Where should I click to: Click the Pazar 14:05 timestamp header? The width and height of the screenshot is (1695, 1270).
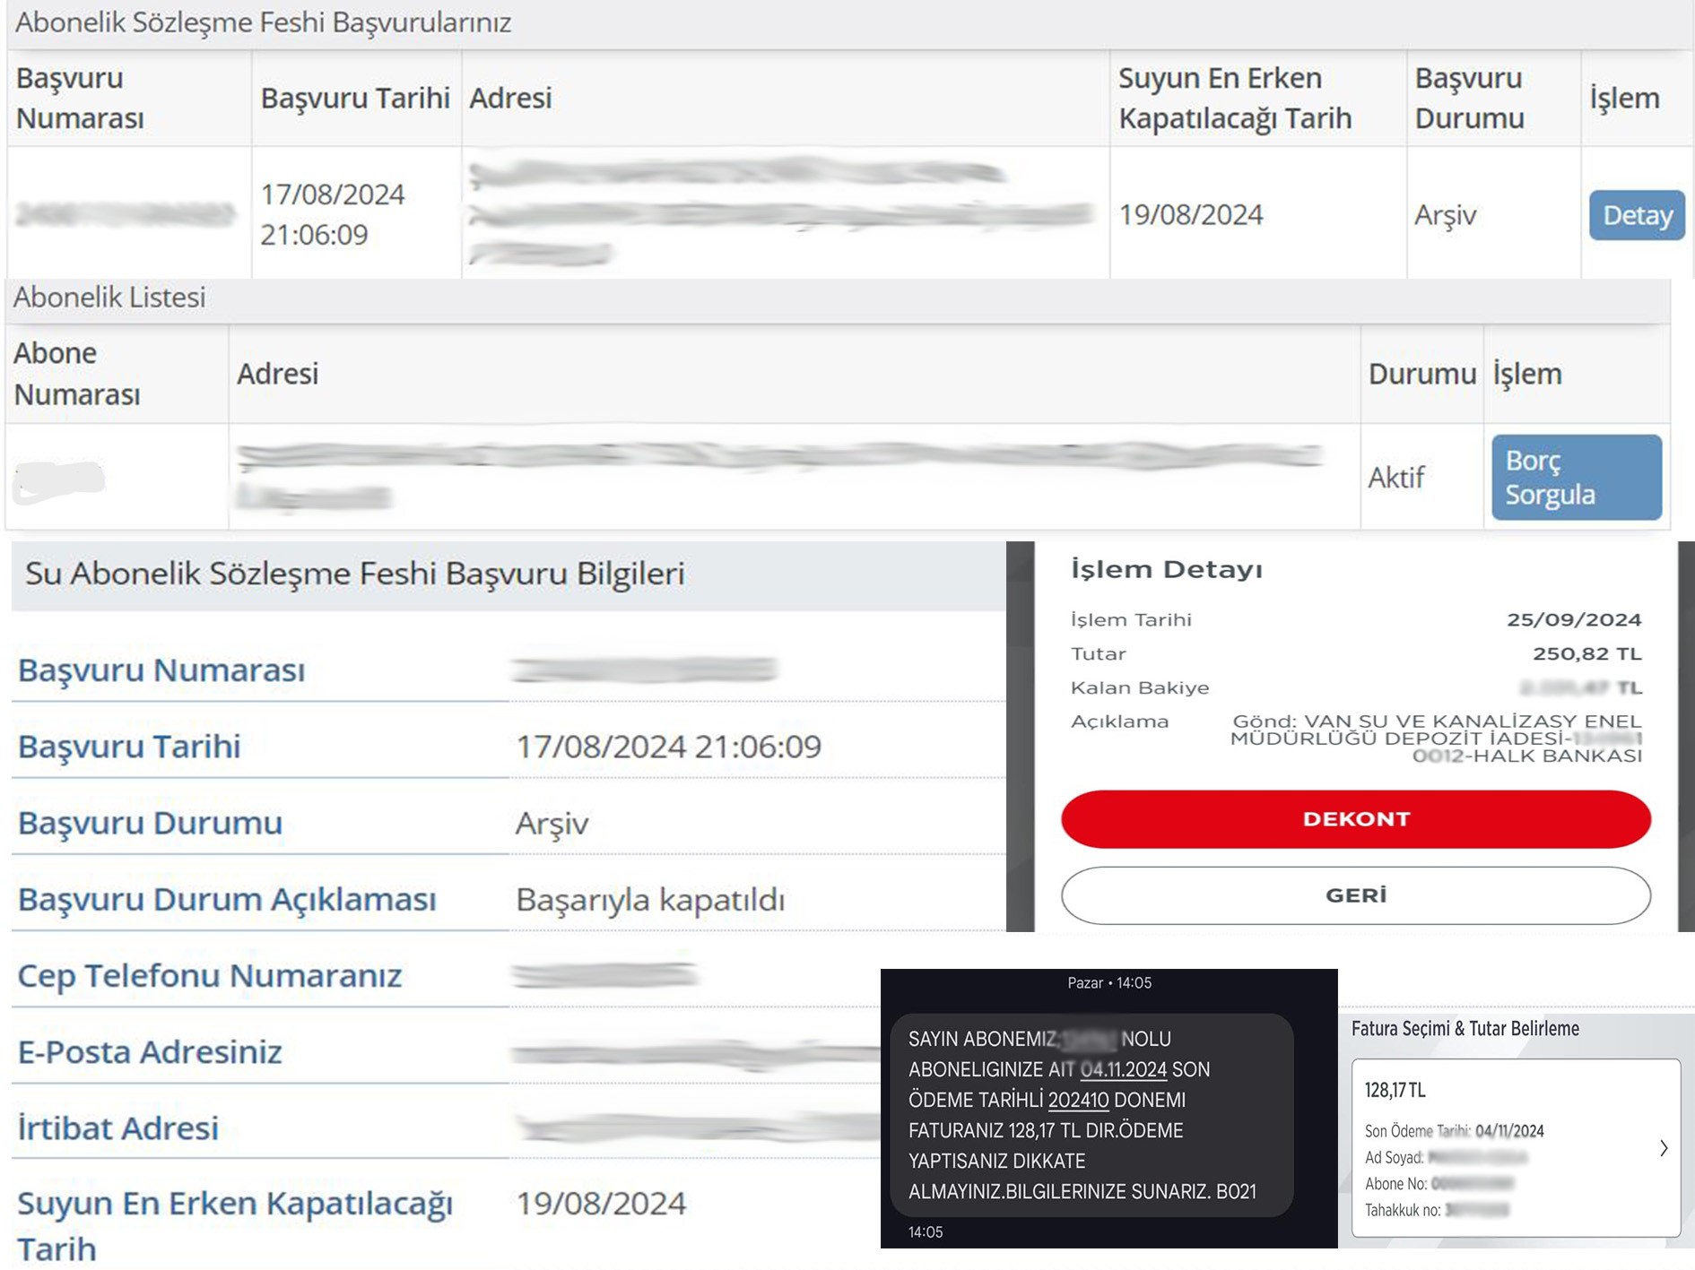tap(1109, 983)
